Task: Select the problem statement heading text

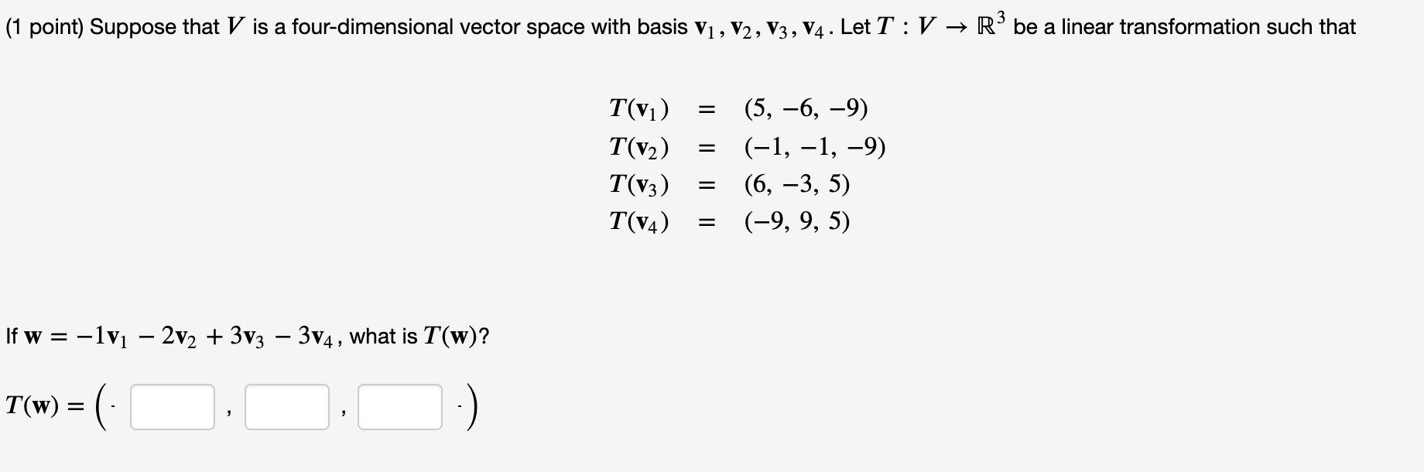Action: click(x=542, y=26)
